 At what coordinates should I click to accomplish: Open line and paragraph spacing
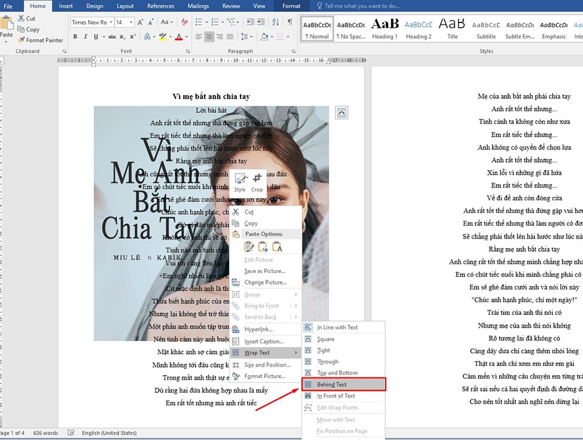(x=244, y=36)
